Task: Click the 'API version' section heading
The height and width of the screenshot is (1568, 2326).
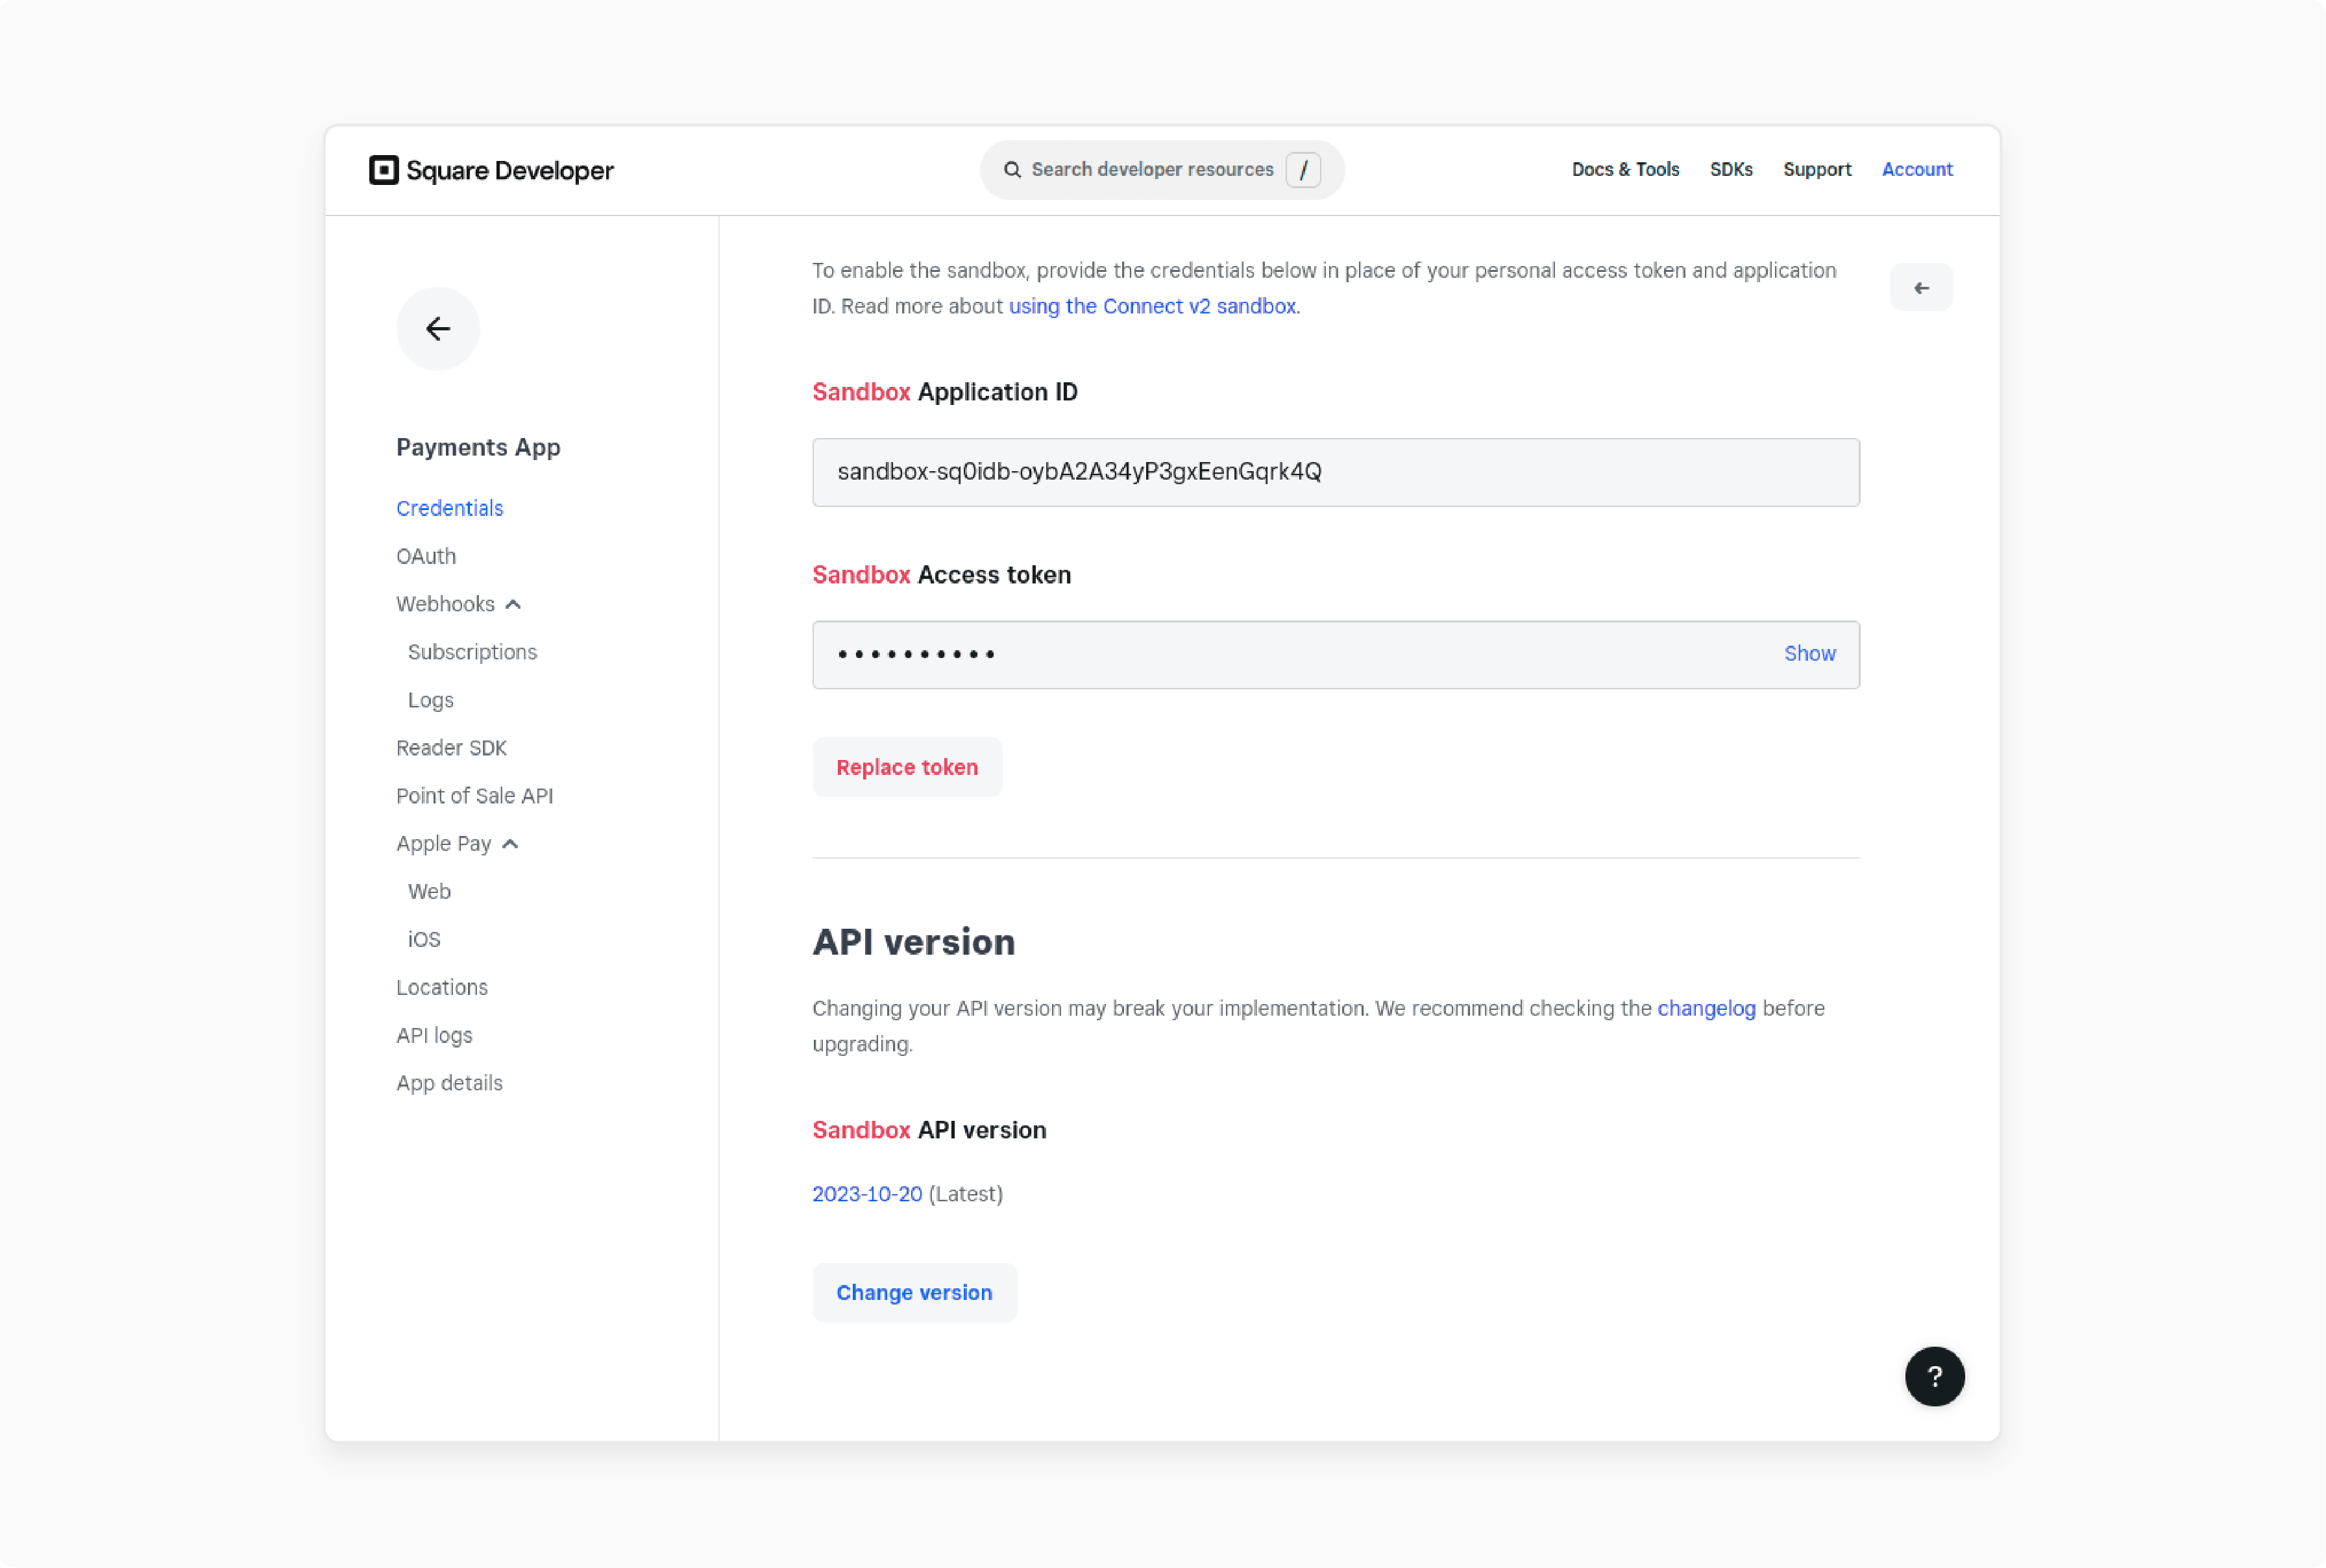Action: click(x=913, y=943)
